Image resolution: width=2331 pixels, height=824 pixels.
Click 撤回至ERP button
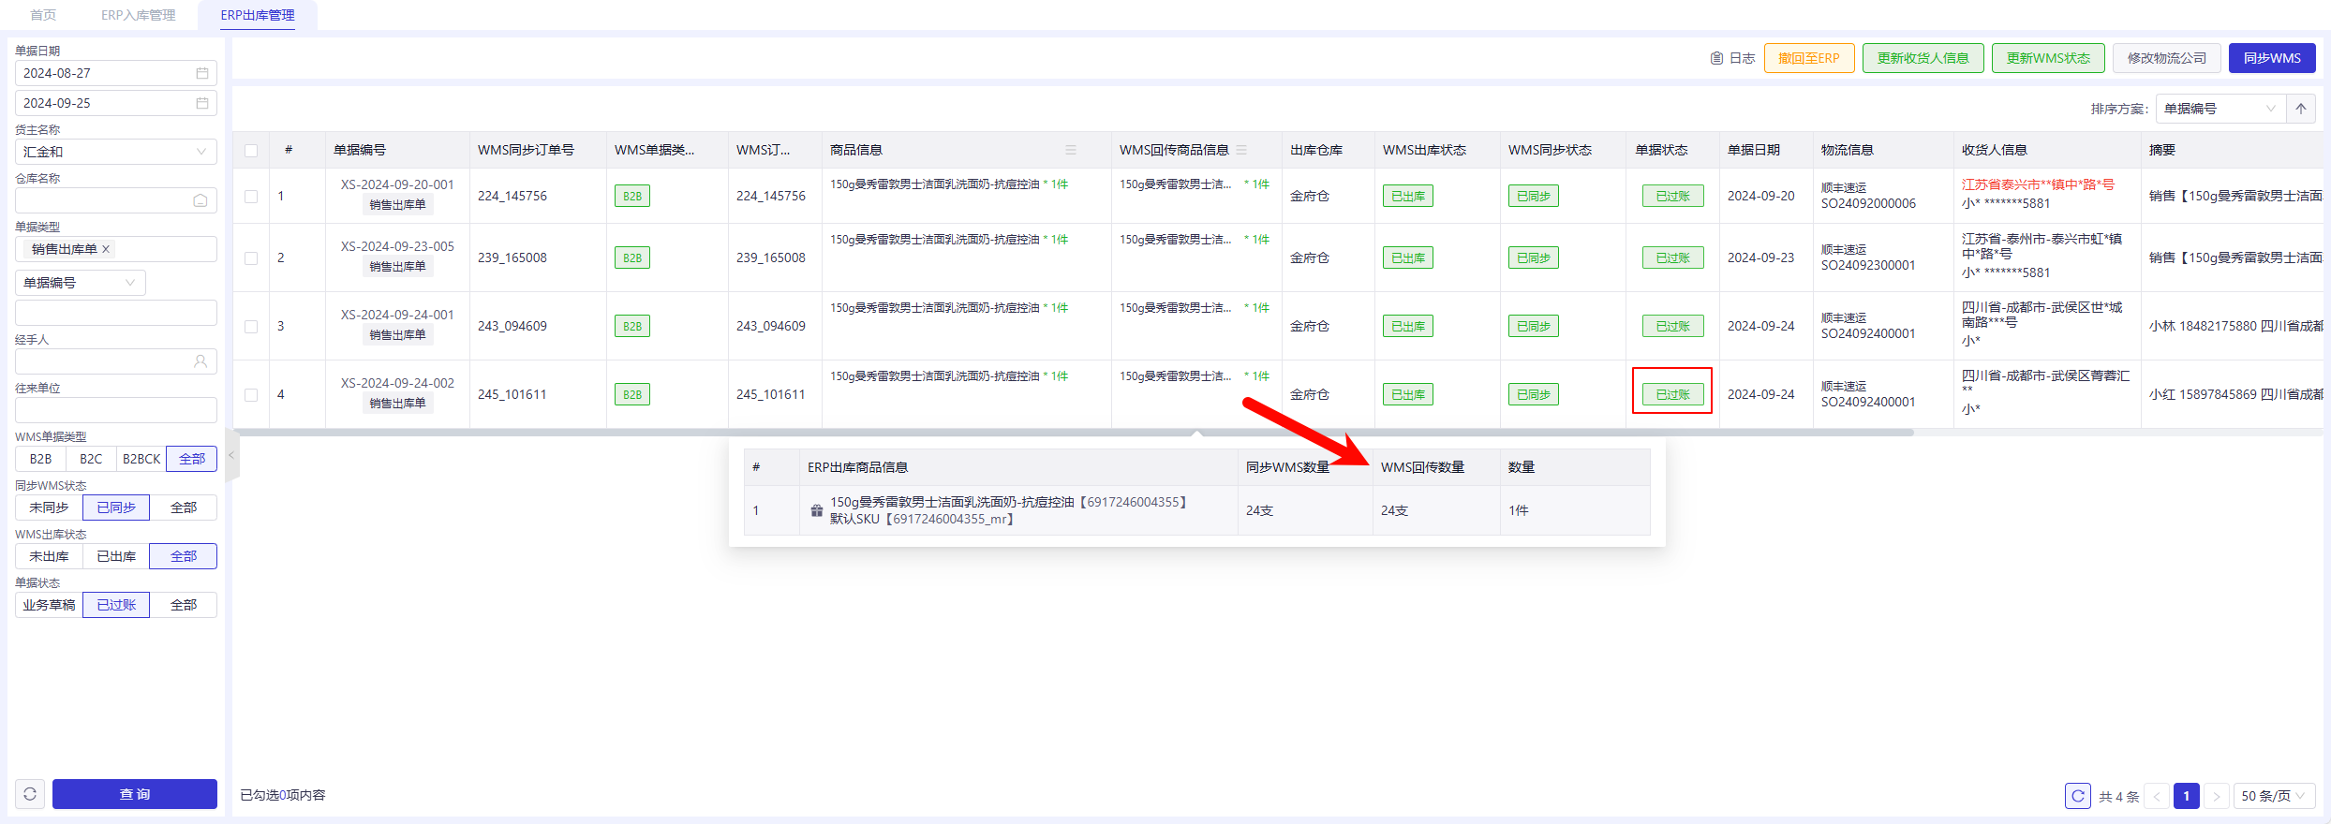click(x=1809, y=58)
